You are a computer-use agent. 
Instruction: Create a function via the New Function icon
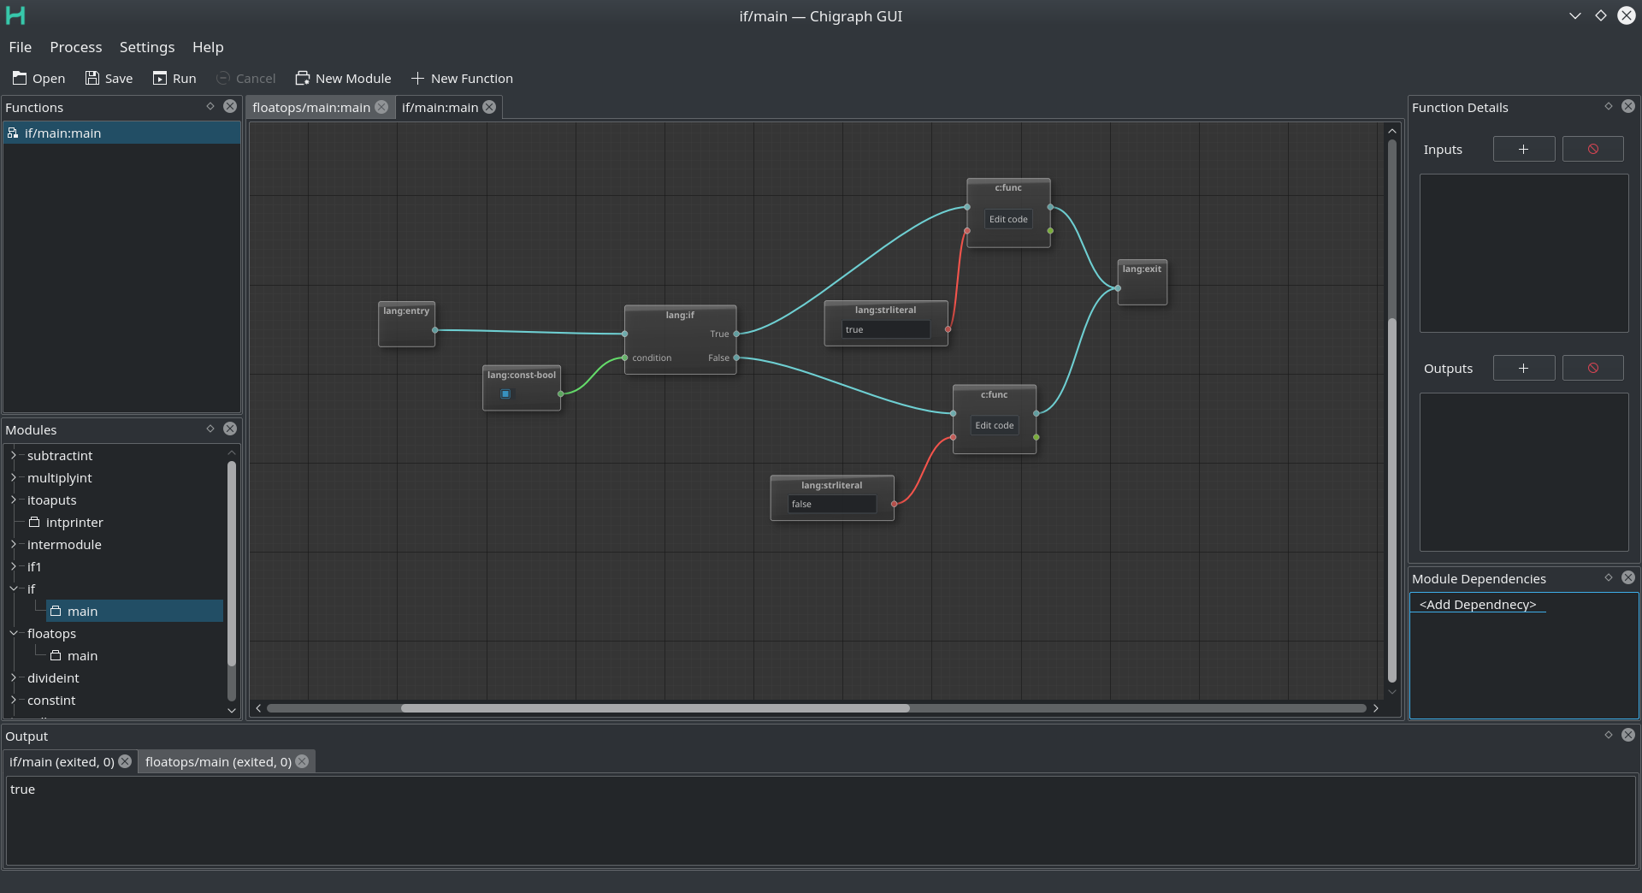416,78
